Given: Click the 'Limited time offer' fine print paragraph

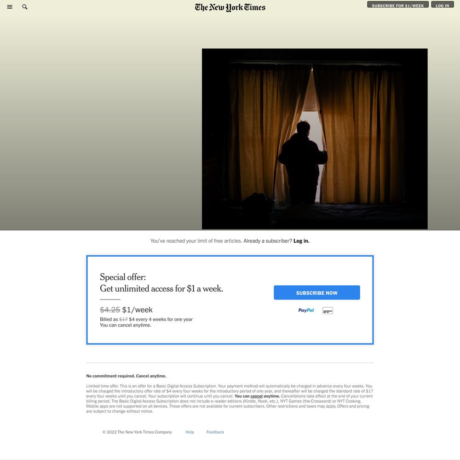Looking at the screenshot, I should [x=230, y=399].
